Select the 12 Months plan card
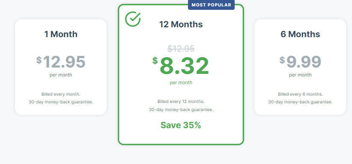This screenshot has height=164, width=352. click(181, 74)
